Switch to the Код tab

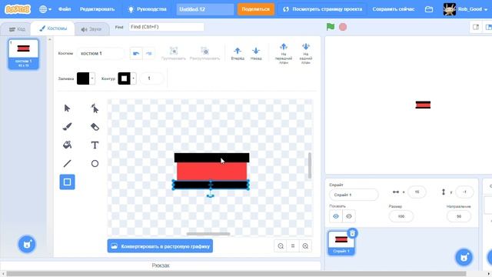click(17, 29)
